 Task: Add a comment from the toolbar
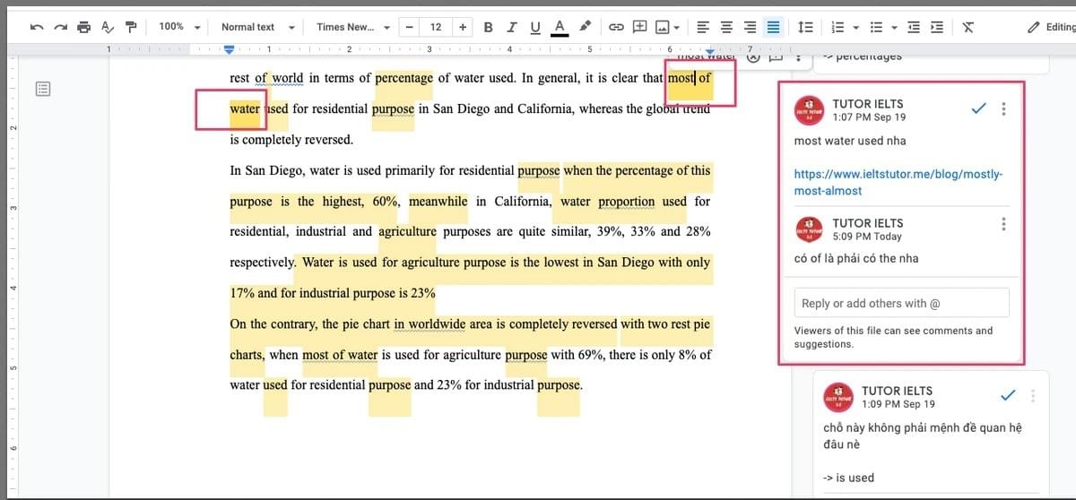click(640, 27)
